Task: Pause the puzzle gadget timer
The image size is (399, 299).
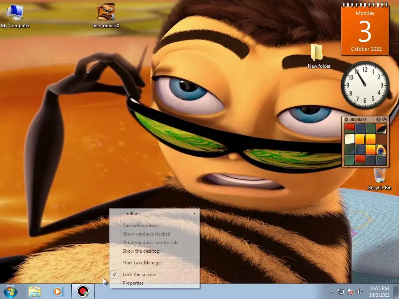Action: coord(346,120)
